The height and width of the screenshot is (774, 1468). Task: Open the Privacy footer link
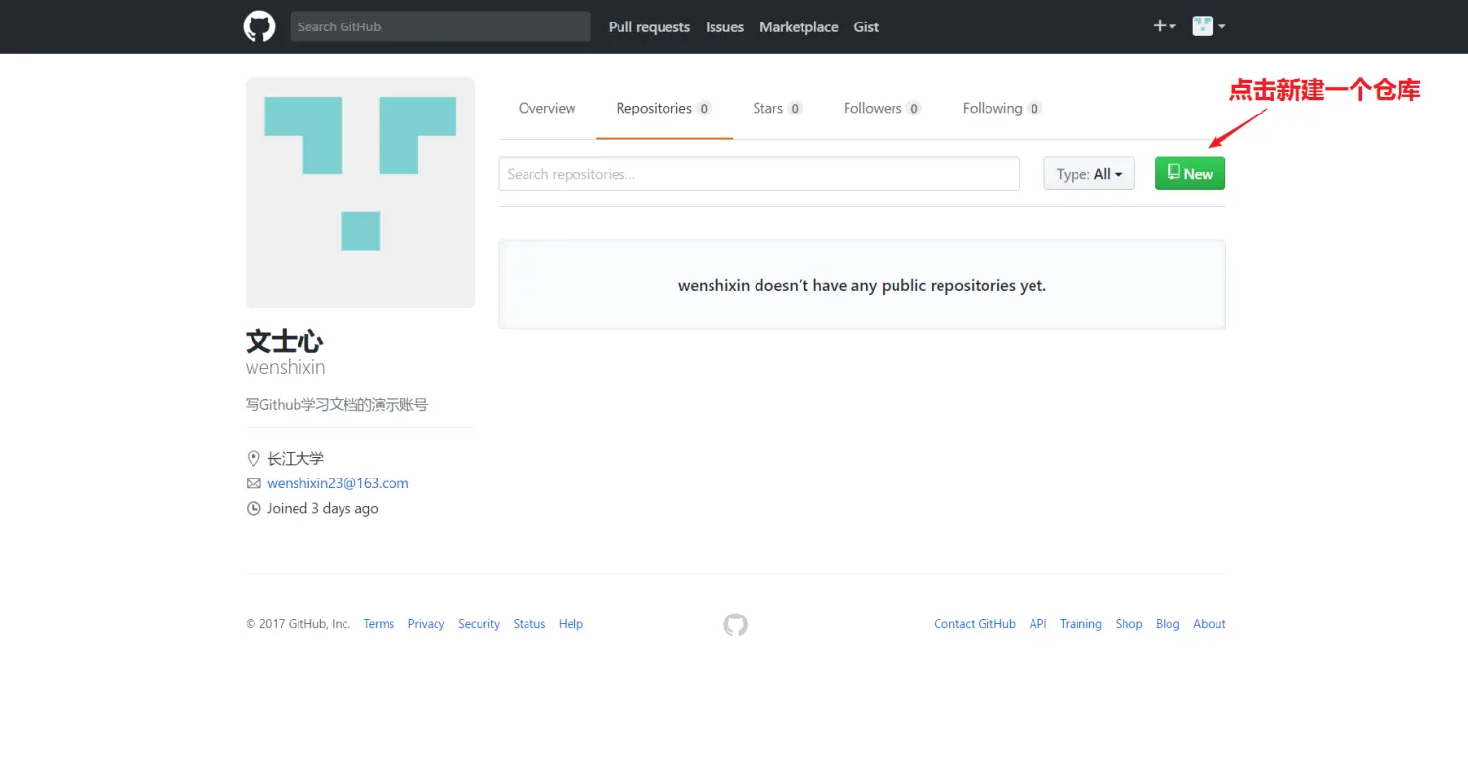coord(426,624)
